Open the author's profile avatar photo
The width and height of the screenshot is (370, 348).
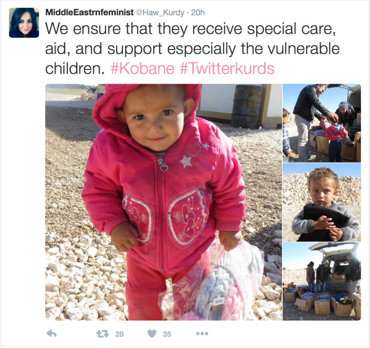click(24, 23)
